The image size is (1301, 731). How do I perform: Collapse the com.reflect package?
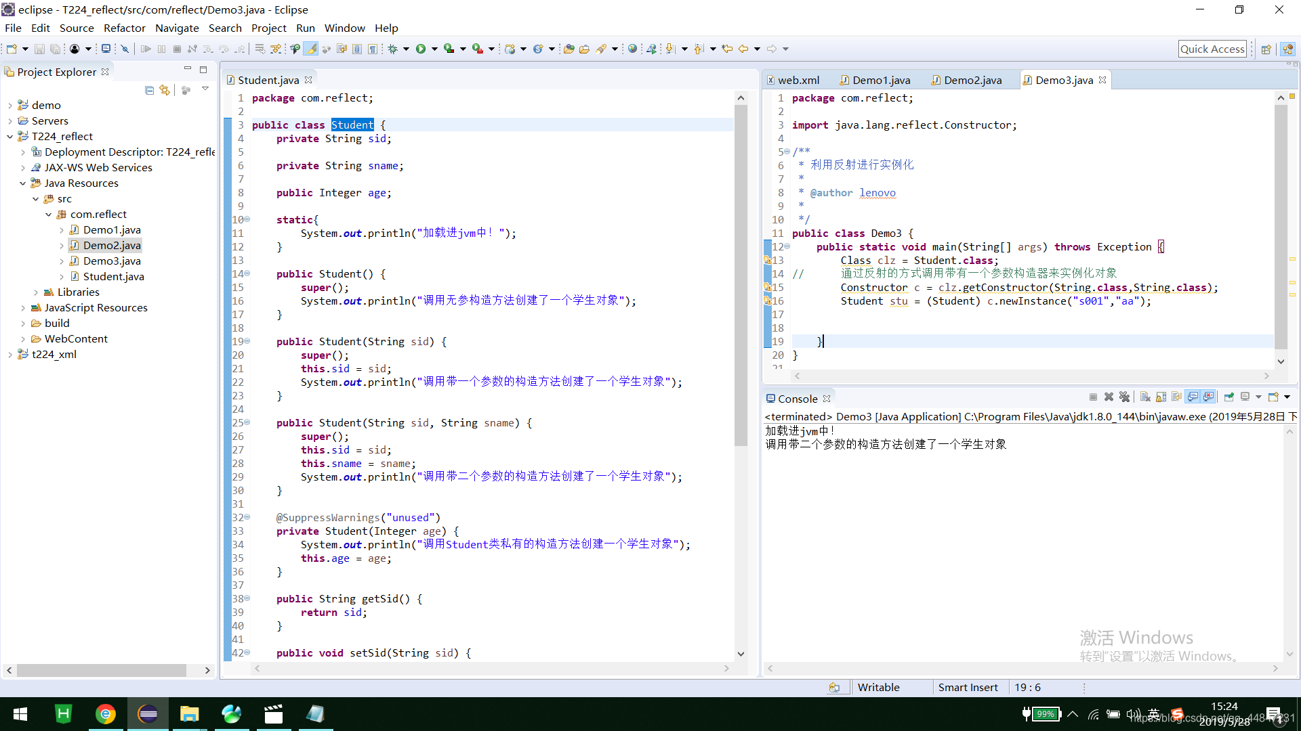coord(48,214)
